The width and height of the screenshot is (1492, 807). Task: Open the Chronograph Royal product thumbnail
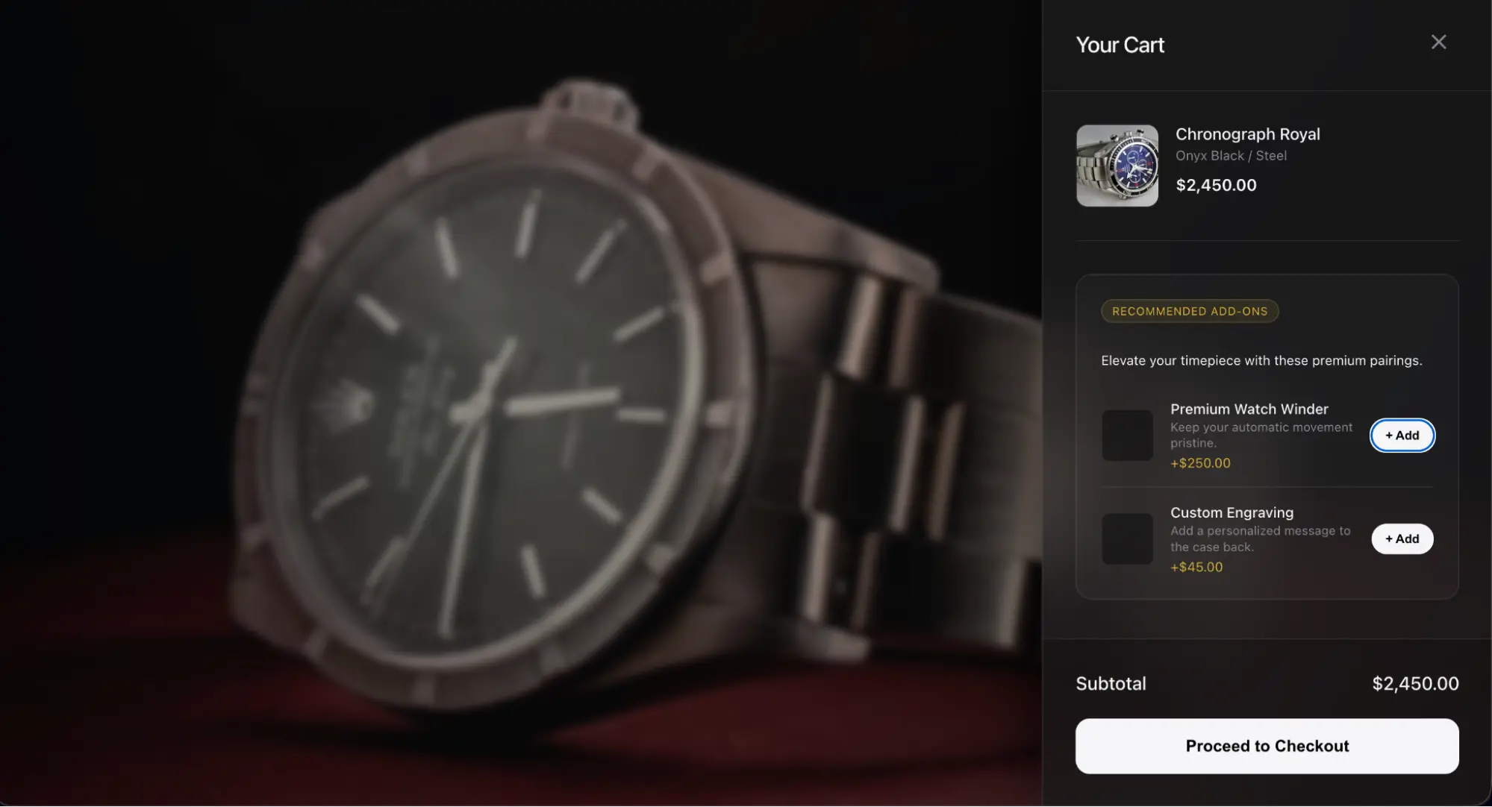click(1117, 166)
